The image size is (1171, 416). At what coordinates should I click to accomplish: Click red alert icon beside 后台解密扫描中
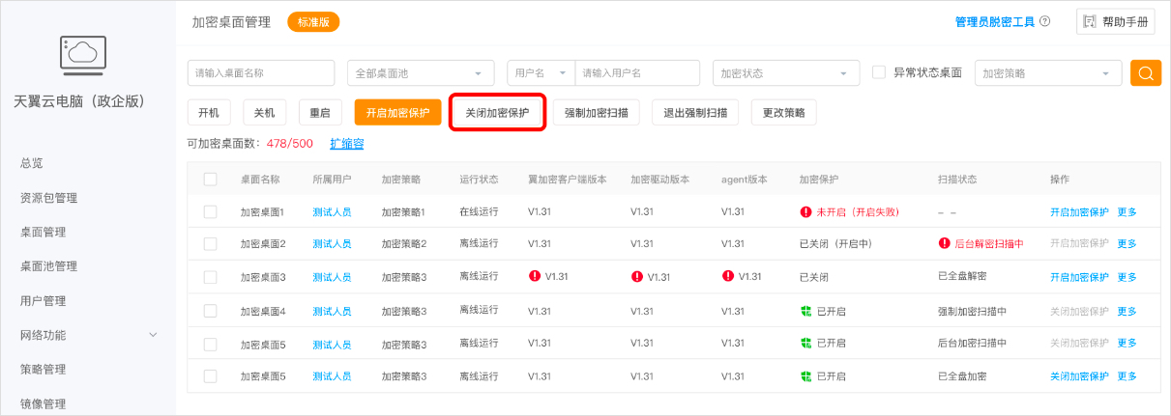pyautogui.click(x=945, y=243)
